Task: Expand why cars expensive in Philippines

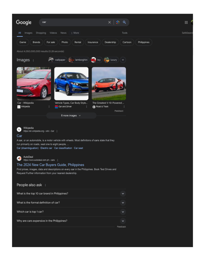Action: pos(71,221)
